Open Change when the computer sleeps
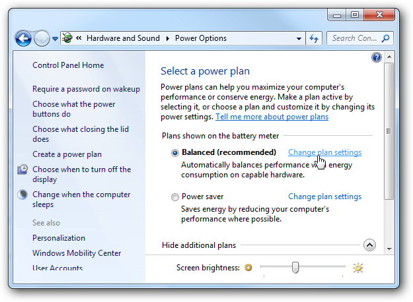The height and width of the screenshot is (302, 413). click(81, 199)
